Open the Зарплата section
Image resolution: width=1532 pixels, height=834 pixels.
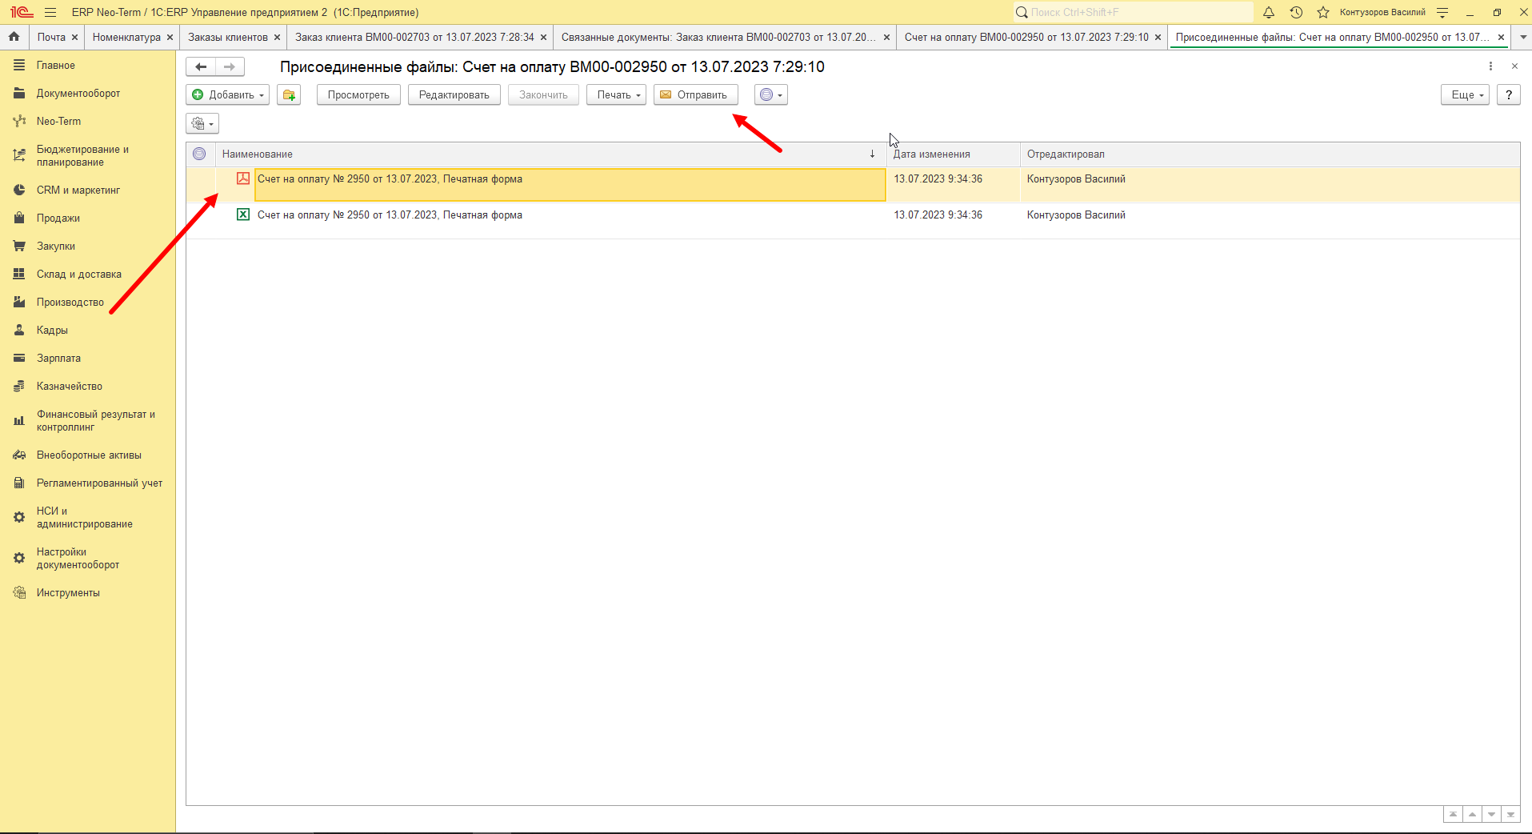coord(58,358)
